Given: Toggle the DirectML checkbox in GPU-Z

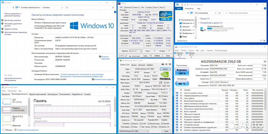Looking at the screenshot, I should (x=162, y=124).
